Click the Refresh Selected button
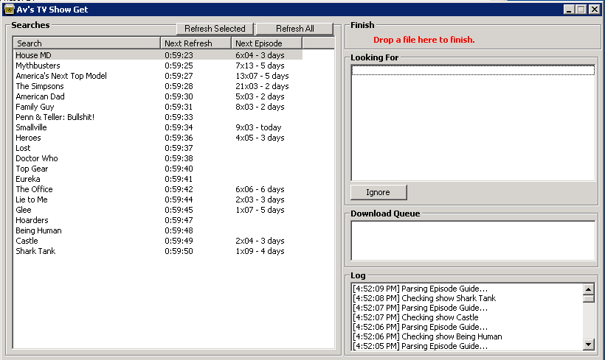 tap(215, 29)
